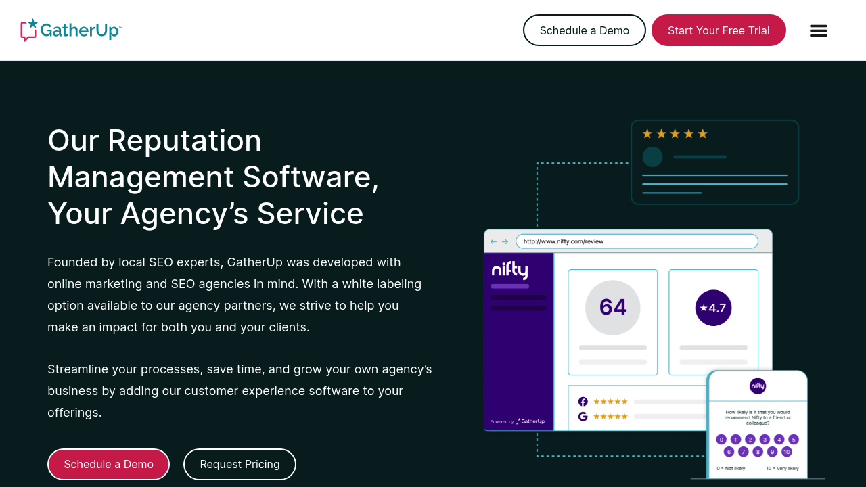Click the white outlined Schedule a Demo button
The height and width of the screenshot is (487, 866).
click(584, 30)
